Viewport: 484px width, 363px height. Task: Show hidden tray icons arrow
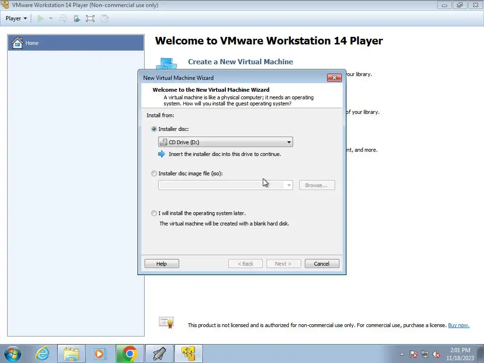[402, 354]
